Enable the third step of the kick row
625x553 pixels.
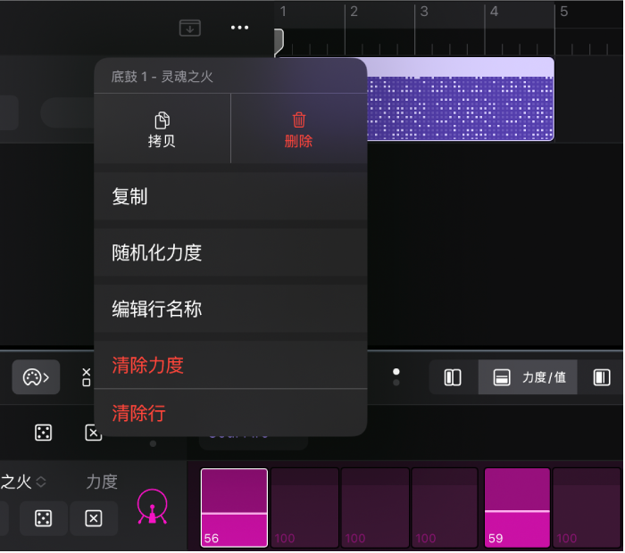click(376, 508)
